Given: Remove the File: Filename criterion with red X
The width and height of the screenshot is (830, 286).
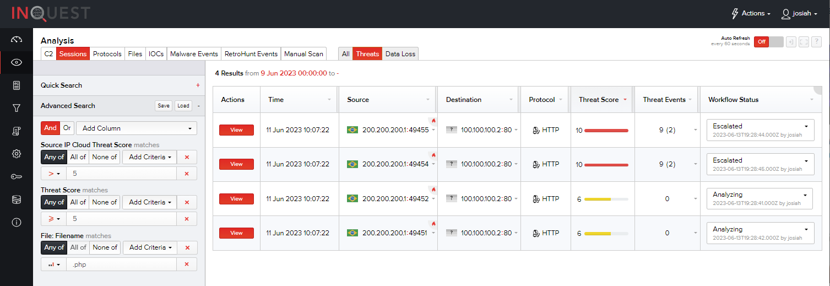Looking at the screenshot, I should pyautogui.click(x=187, y=247).
